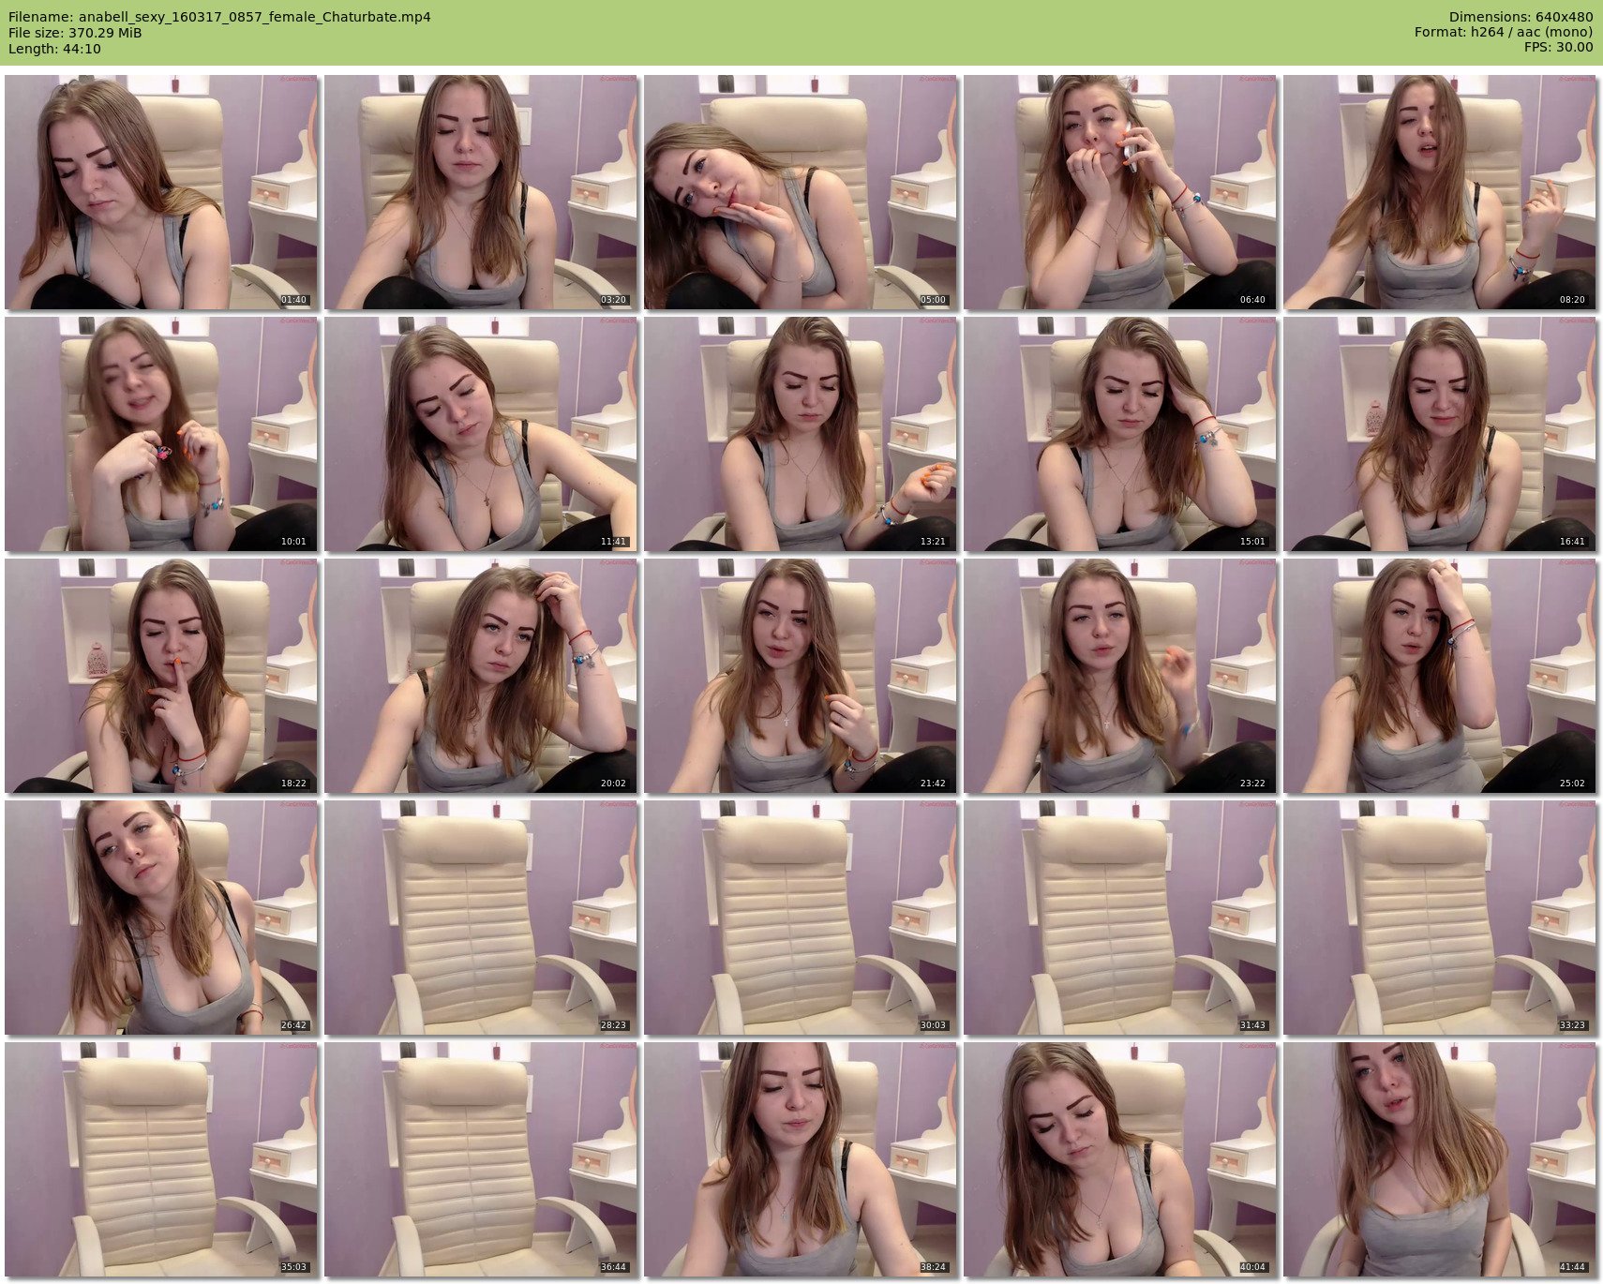
Task: Click the File size 370.29 MiB label
Action: pos(75,33)
